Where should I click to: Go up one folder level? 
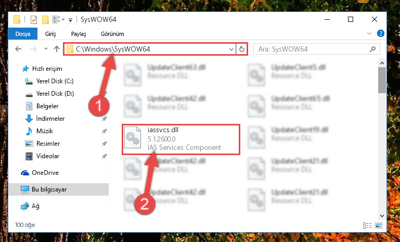(x=57, y=49)
